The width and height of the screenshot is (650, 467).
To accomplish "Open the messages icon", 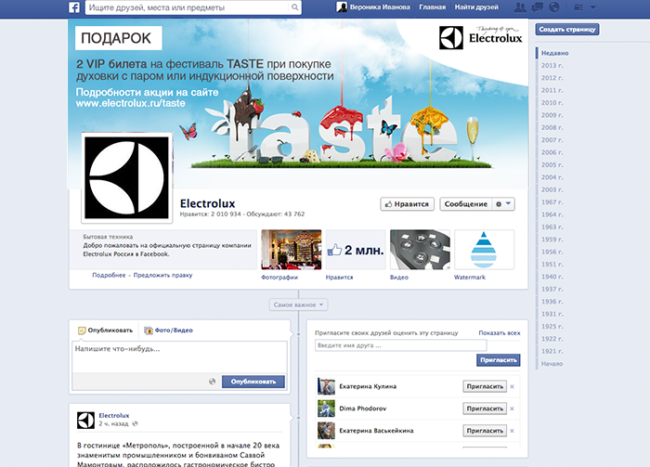I will coord(538,7).
